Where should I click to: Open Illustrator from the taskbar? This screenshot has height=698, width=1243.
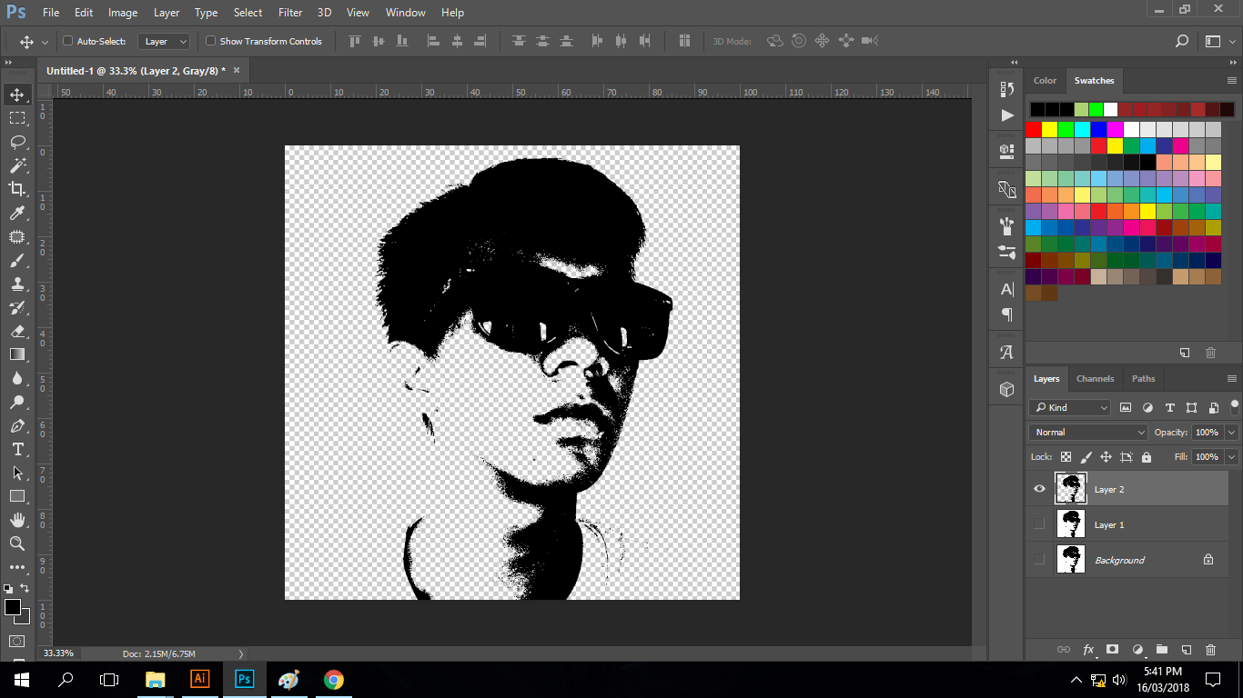(x=199, y=679)
